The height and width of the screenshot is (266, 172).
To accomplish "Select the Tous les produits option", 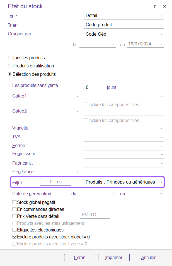I will [x=10, y=58].
